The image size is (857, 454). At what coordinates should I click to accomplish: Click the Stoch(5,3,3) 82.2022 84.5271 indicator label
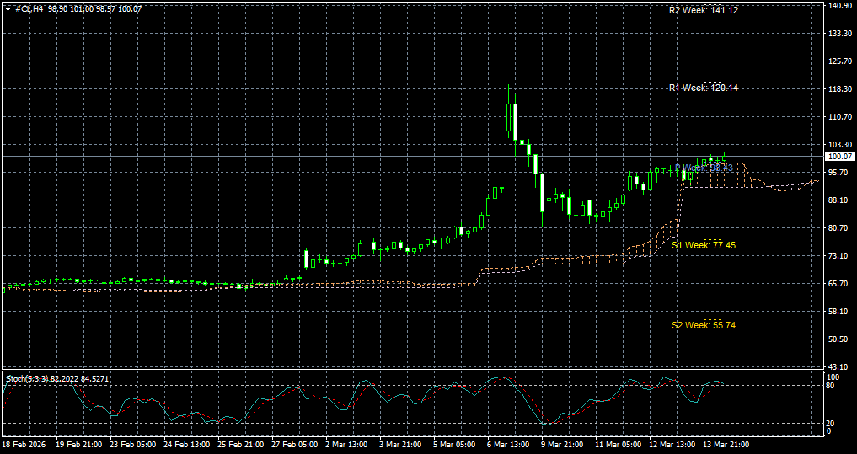[58, 378]
